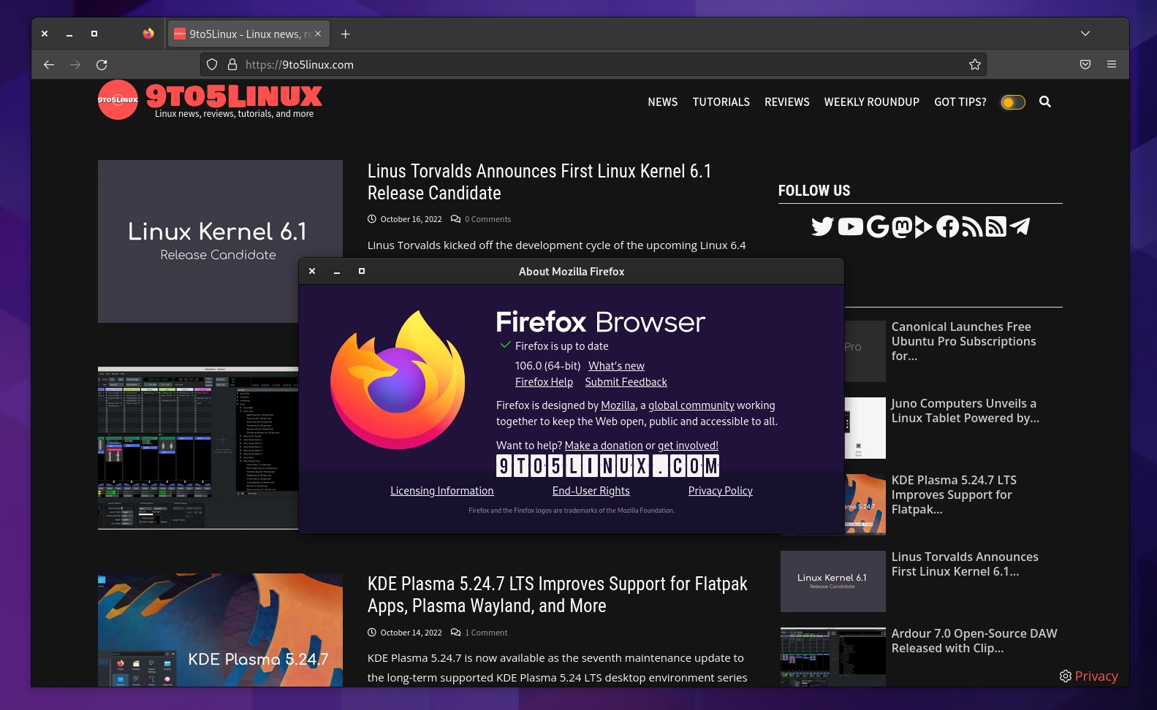Open the WEEKLY ROUNDUP menu item
The height and width of the screenshot is (710, 1157).
pos(872,102)
